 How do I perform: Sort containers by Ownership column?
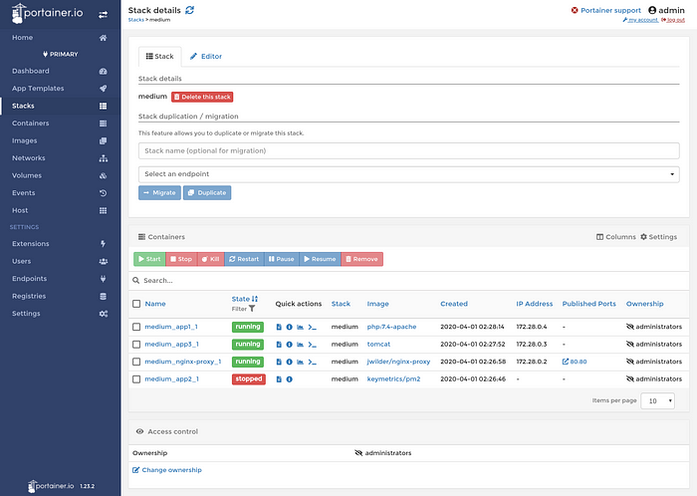[644, 304]
